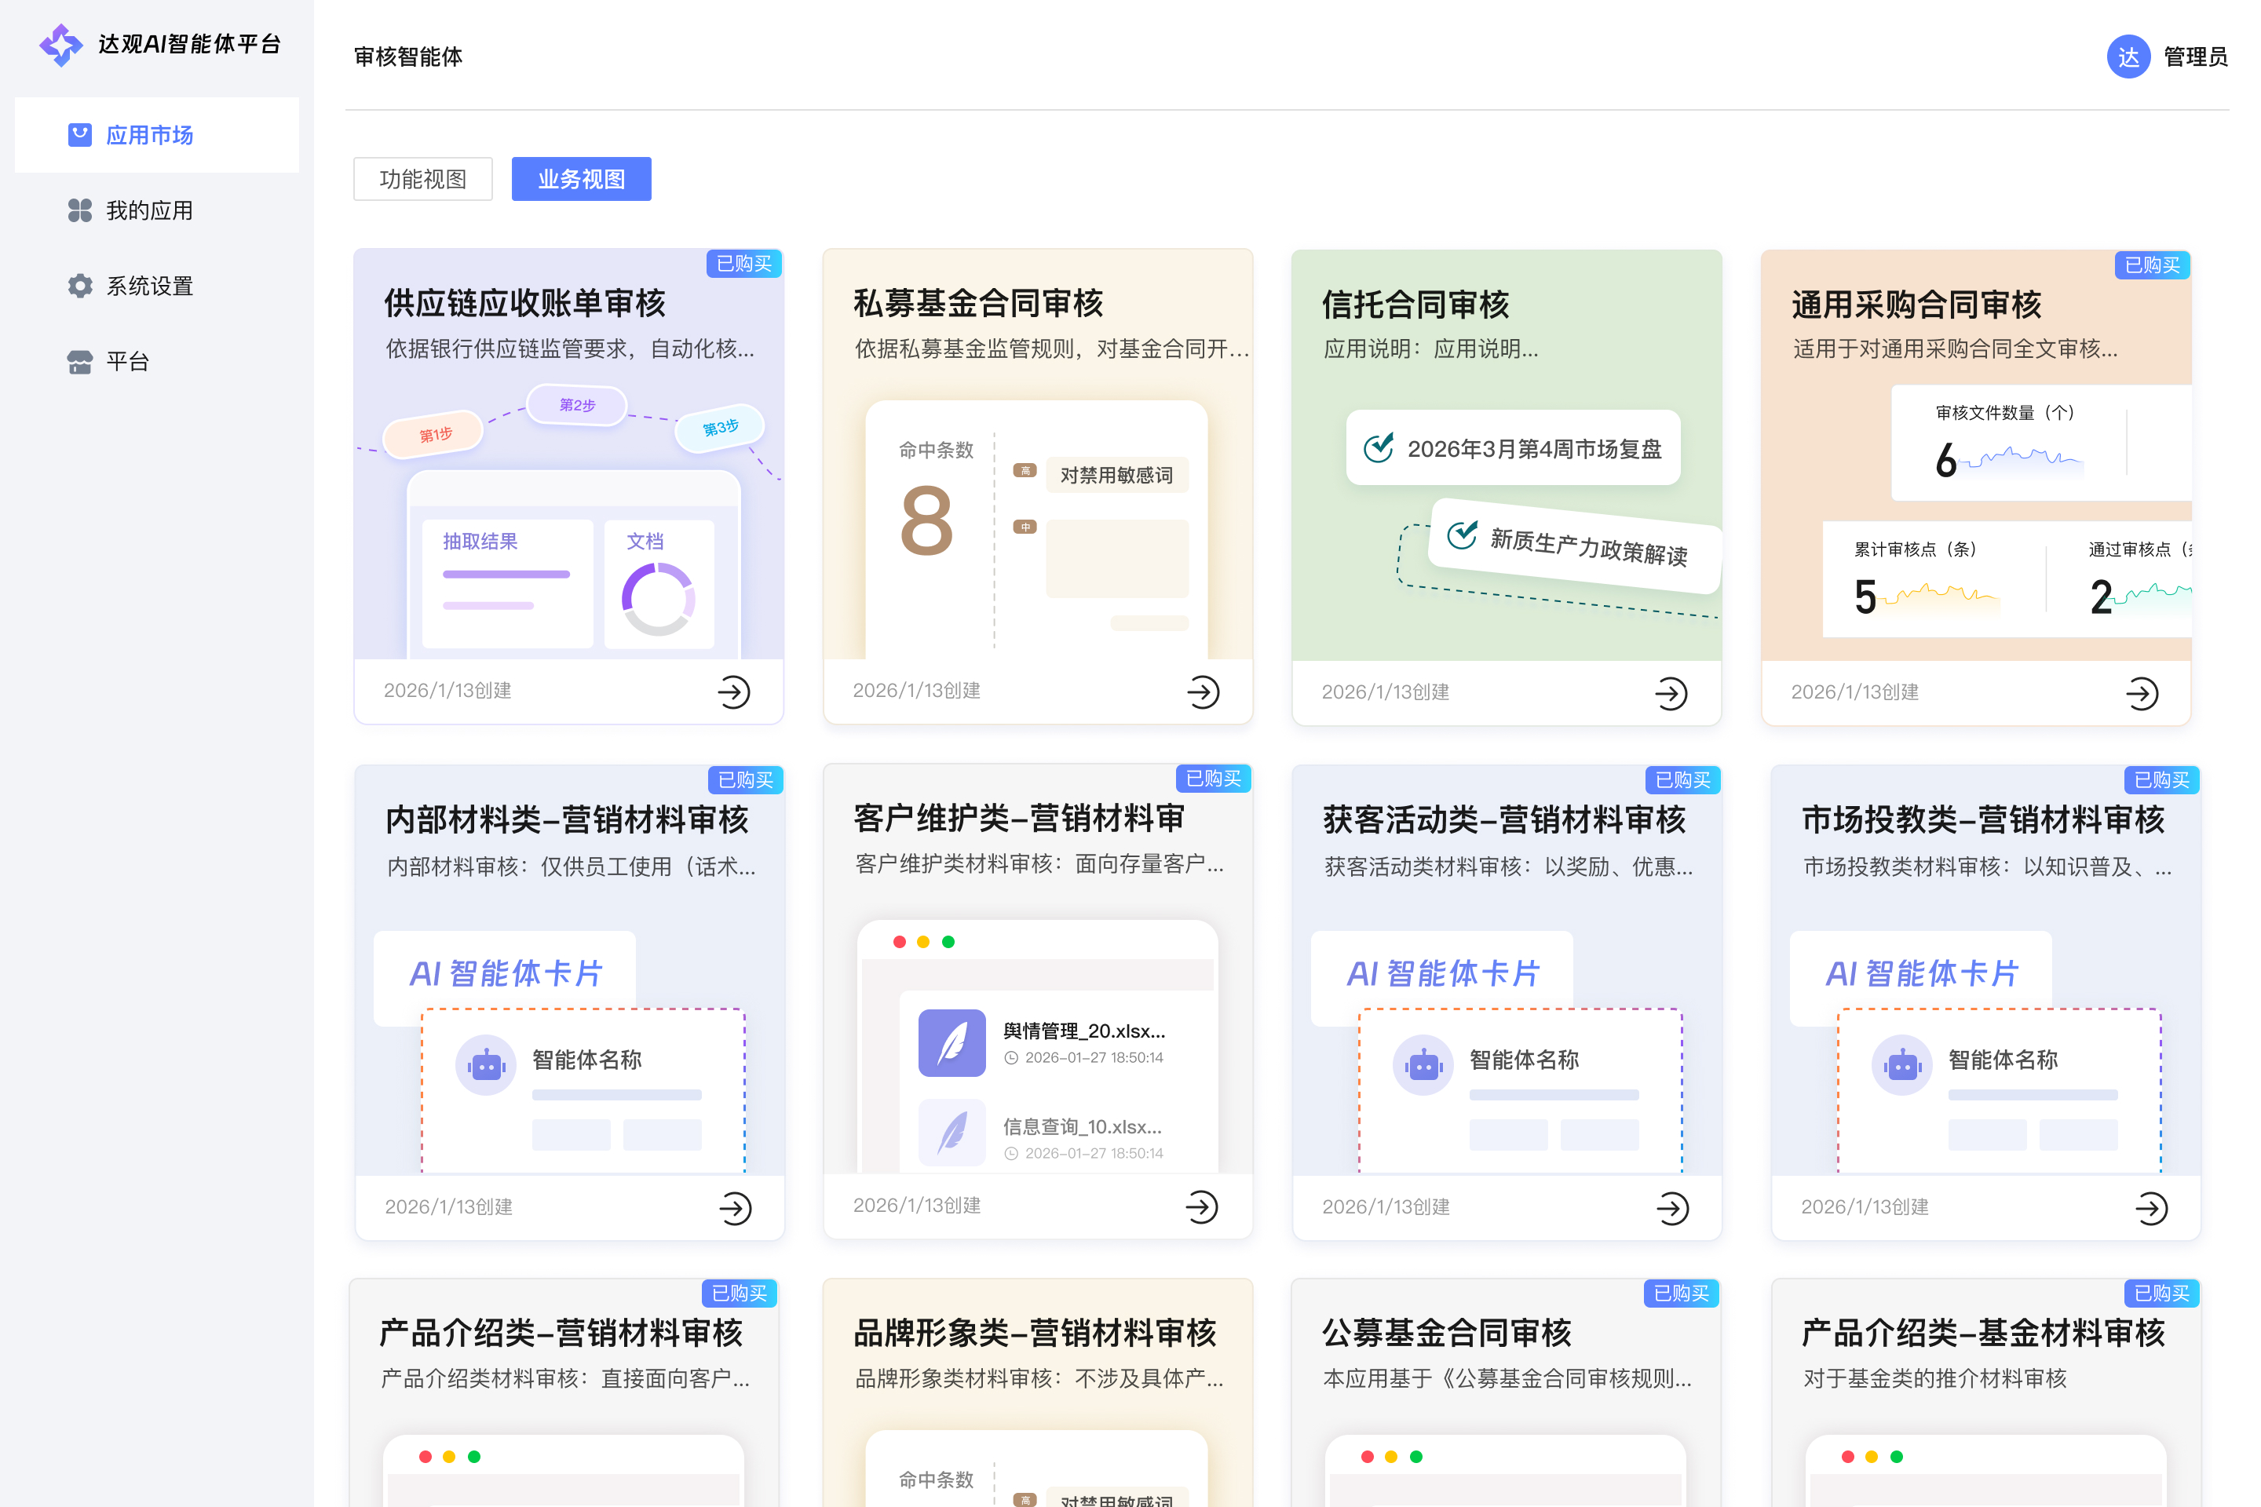2261x1507 pixels.
Task: Click the 我的应用 four-dots icon
Action: 80,210
